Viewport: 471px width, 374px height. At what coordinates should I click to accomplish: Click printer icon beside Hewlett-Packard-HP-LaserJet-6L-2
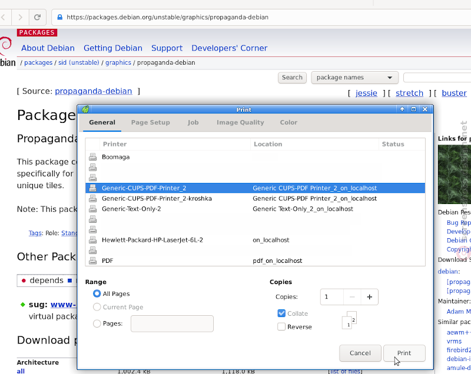[x=93, y=240]
